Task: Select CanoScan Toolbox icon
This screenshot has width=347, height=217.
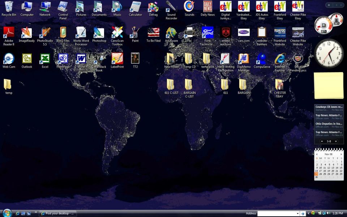Action: point(117,33)
